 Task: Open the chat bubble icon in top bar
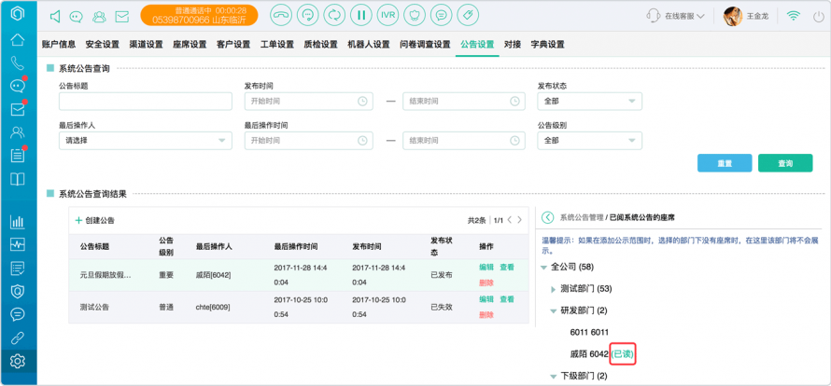pos(77,17)
